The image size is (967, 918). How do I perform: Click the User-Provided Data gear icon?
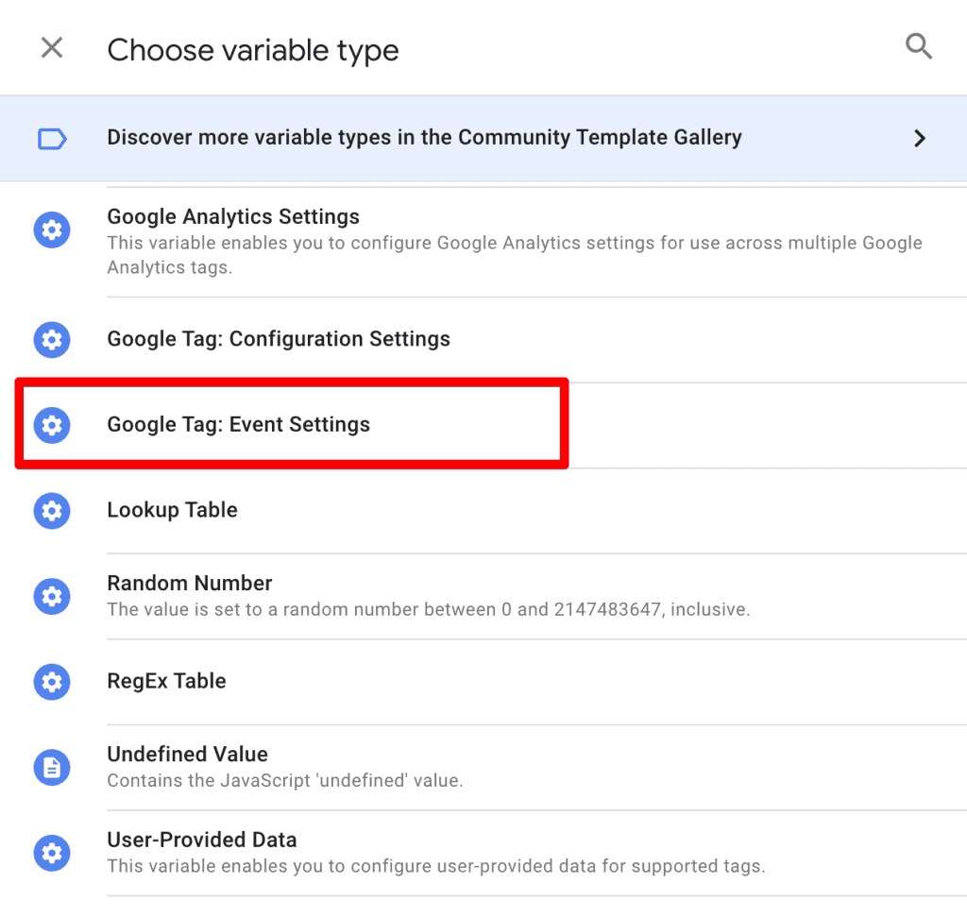pyautogui.click(x=52, y=853)
